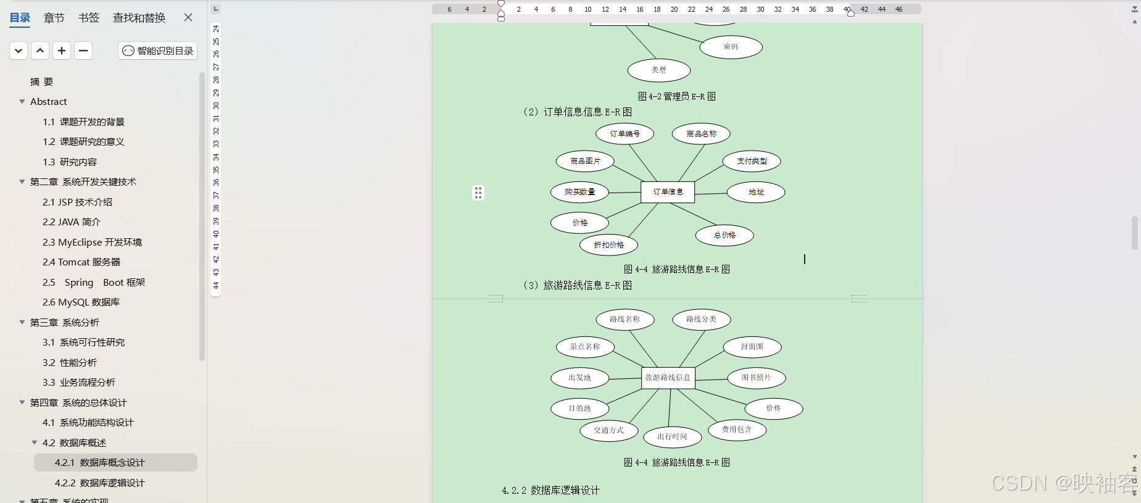Go to 2.1 JSP 技术介绍
Image resolution: width=1141 pixels, height=503 pixels.
coord(77,202)
